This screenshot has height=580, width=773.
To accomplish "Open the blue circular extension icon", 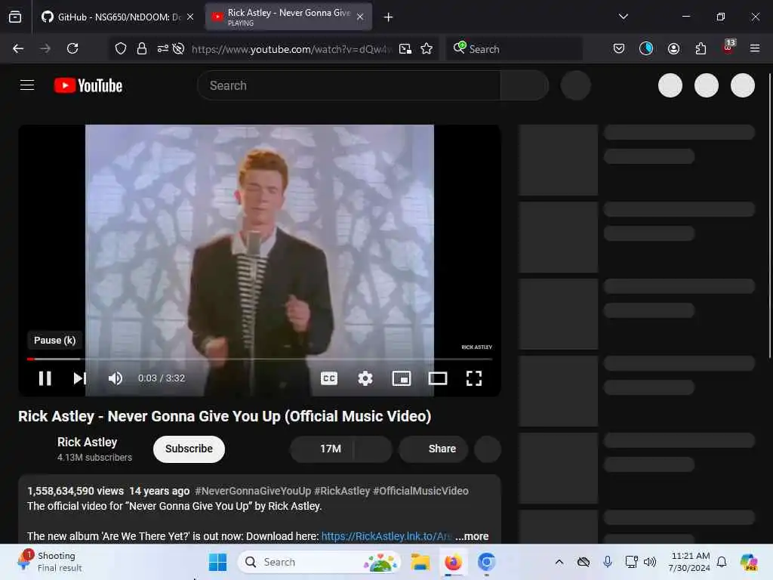I will tap(646, 48).
